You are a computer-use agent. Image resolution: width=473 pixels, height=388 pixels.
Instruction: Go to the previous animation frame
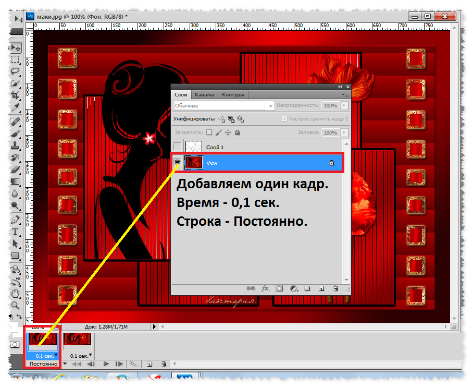[x=91, y=364]
